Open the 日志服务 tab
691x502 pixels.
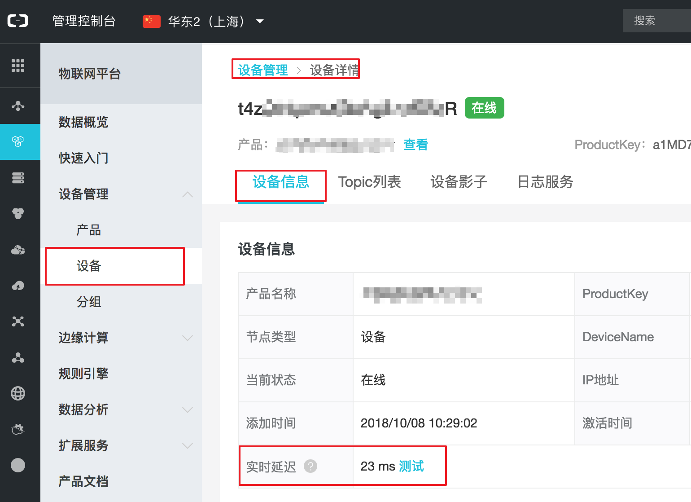545,182
